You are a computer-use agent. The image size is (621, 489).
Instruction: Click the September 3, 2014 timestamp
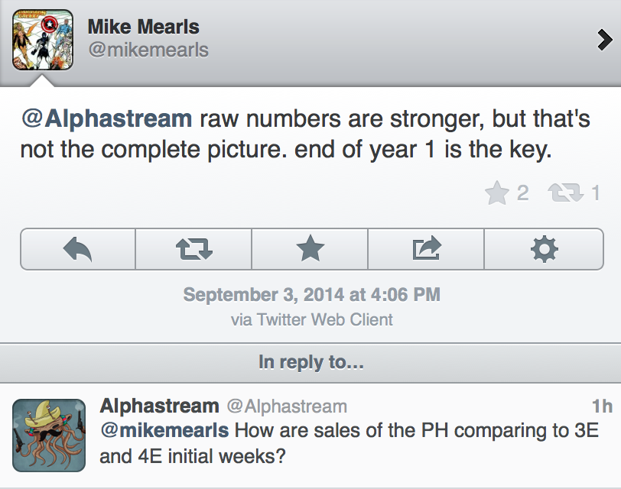[x=311, y=295]
